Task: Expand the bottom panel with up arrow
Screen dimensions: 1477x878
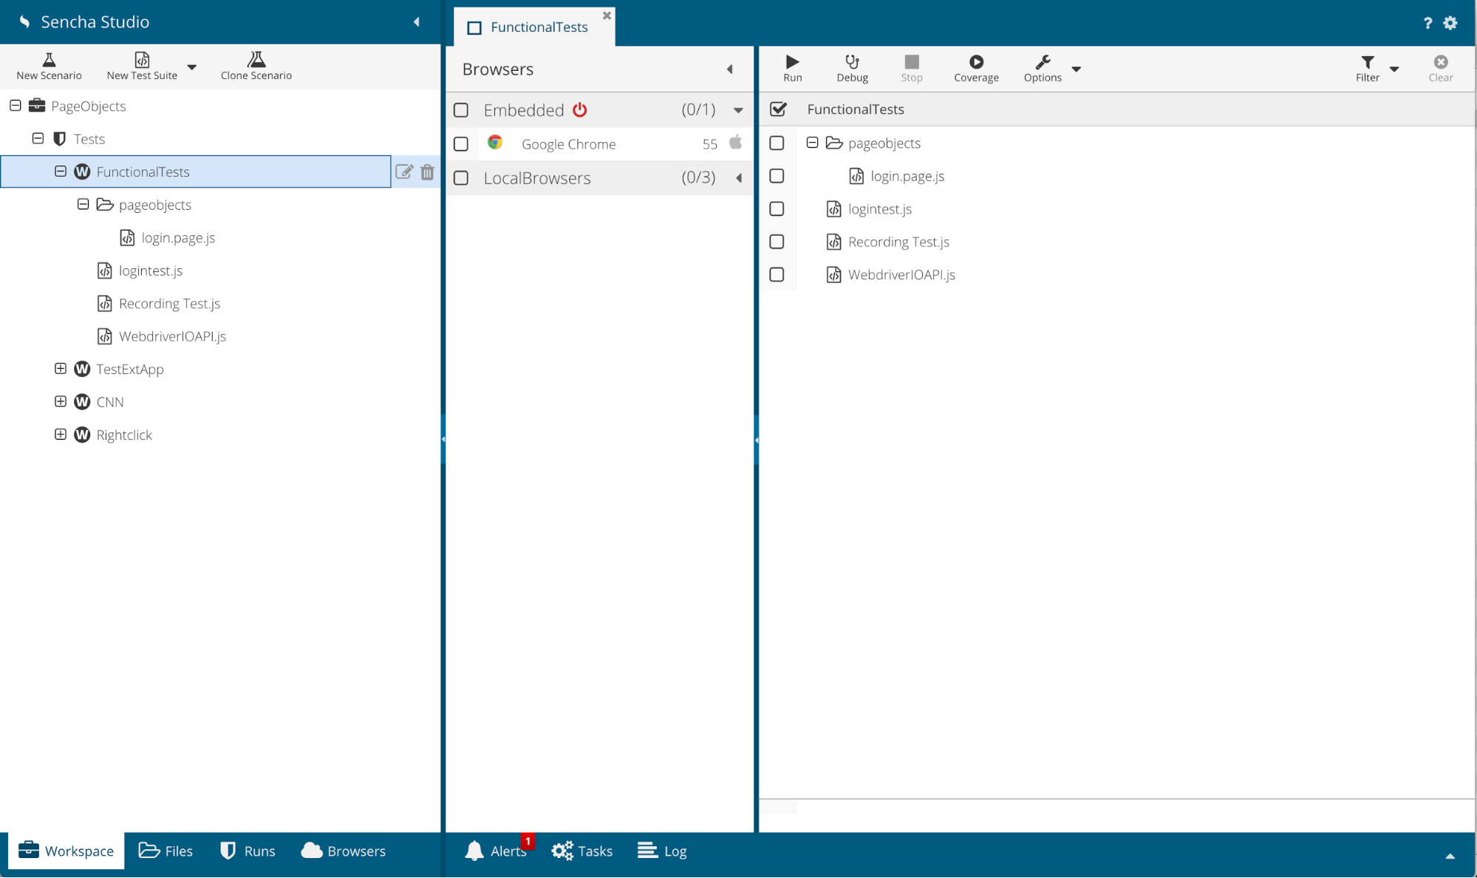Action: [x=1450, y=856]
